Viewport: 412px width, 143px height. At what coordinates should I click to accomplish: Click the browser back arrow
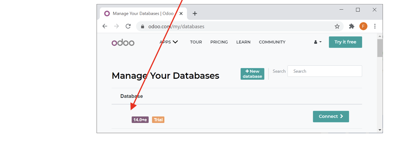coord(105,26)
